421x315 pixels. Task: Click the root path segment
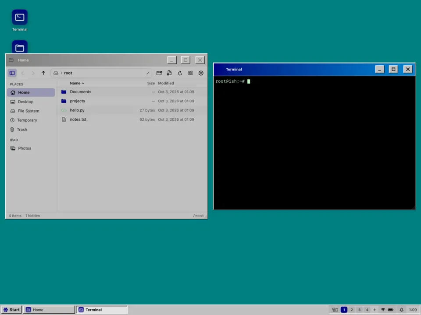tap(68, 73)
